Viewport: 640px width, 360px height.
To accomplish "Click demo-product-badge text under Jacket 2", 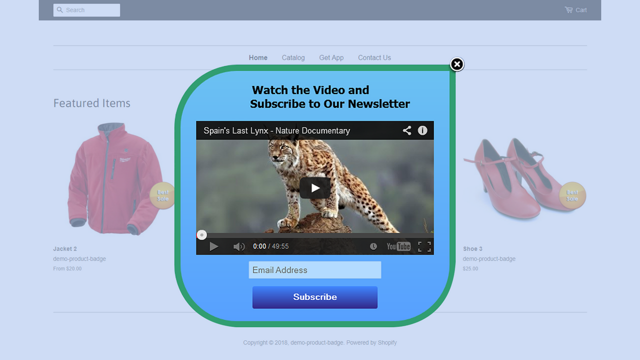I will (x=79, y=259).
